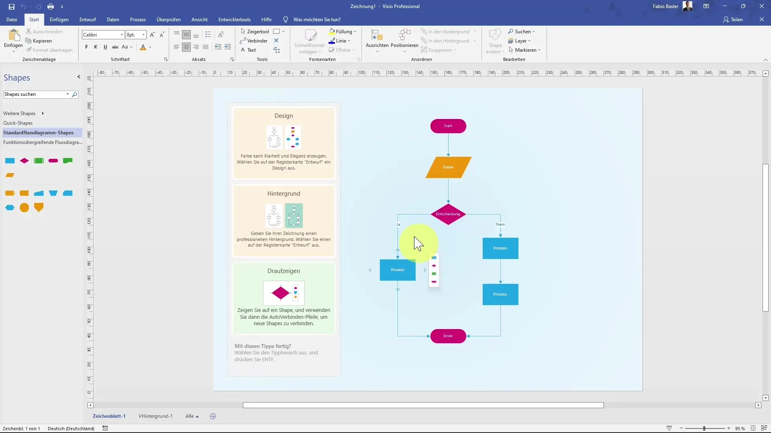Switch to the Prozess tab
771x433 pixels.
click(138, 19)
